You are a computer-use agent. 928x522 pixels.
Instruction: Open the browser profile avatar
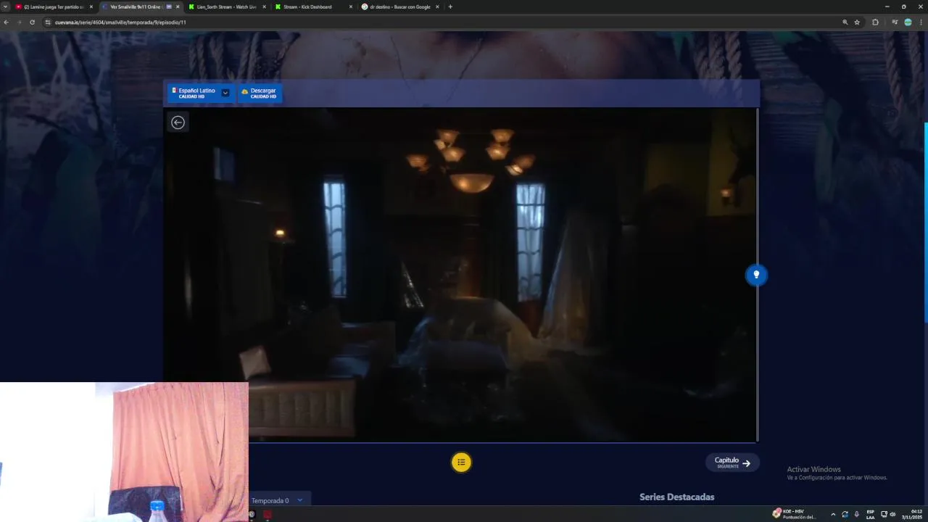coord(908,22)
